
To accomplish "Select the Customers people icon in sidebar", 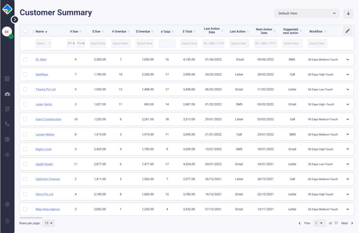I will click(x=7, y=94).
